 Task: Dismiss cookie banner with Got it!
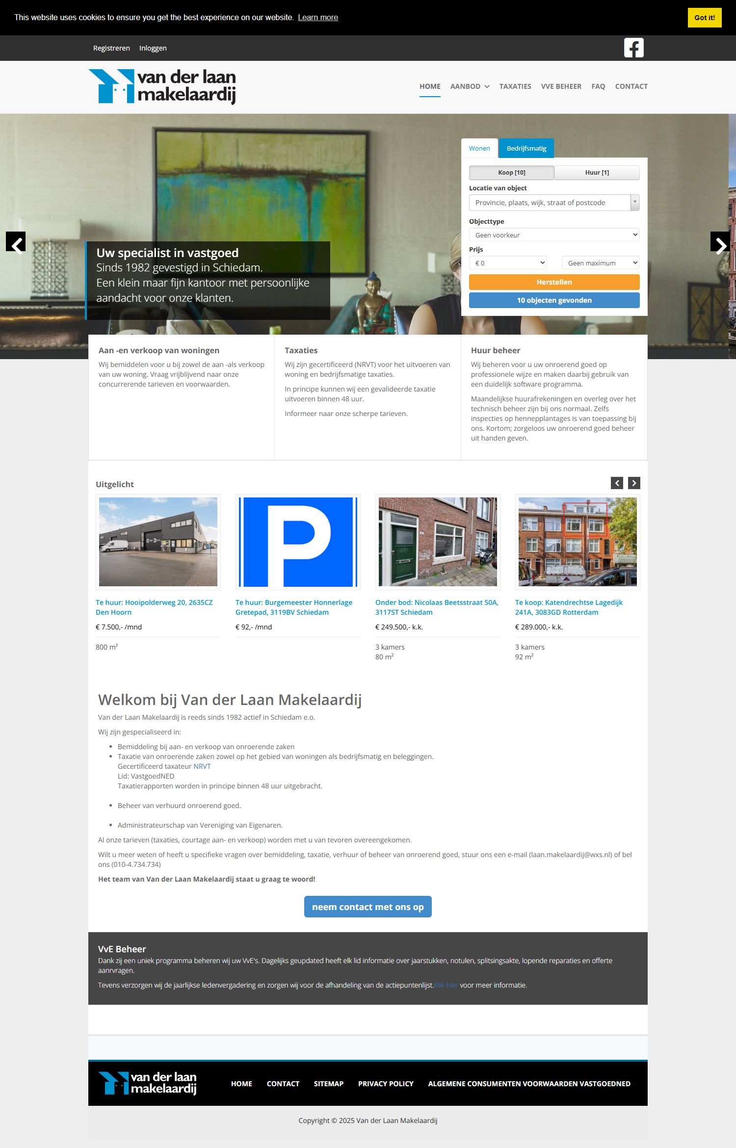coord(704,18)
